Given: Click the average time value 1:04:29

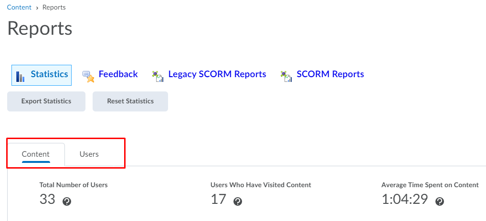Looking at the screenshot, I should (x=405, y=199).
